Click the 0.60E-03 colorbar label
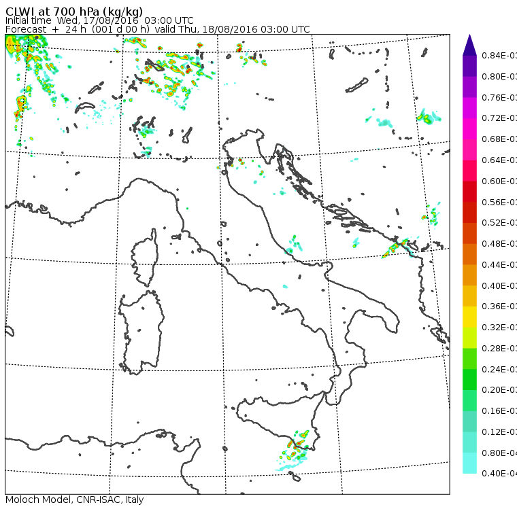 (x=499, y=181)
